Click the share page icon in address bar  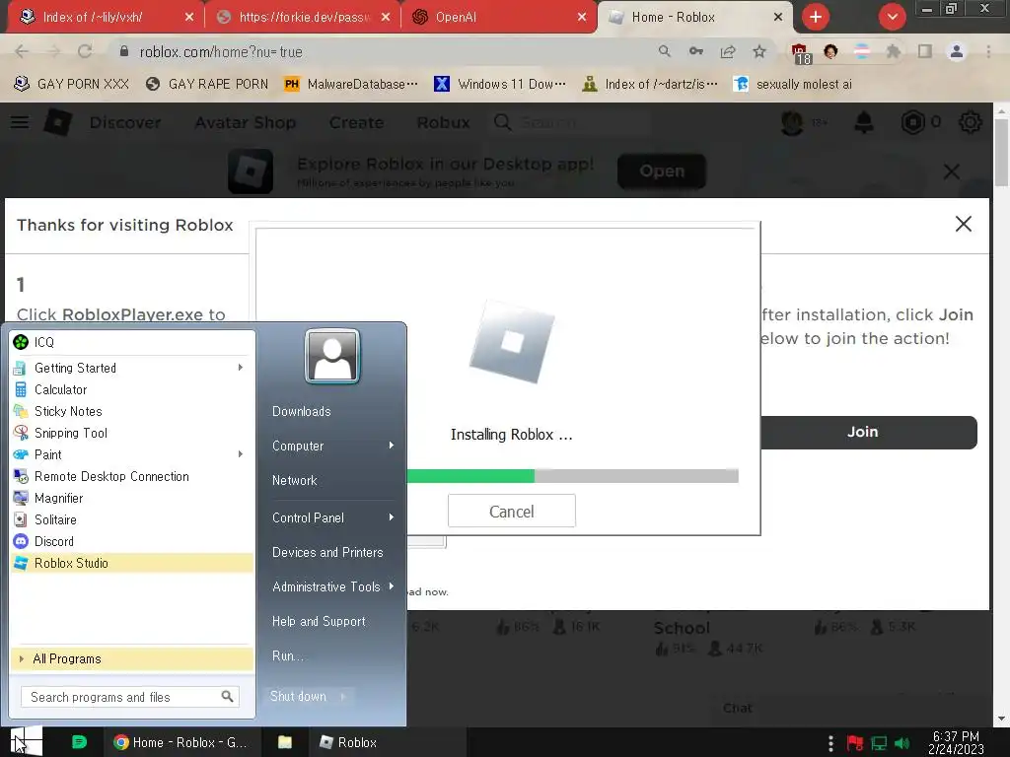click(x=728, y=51)
